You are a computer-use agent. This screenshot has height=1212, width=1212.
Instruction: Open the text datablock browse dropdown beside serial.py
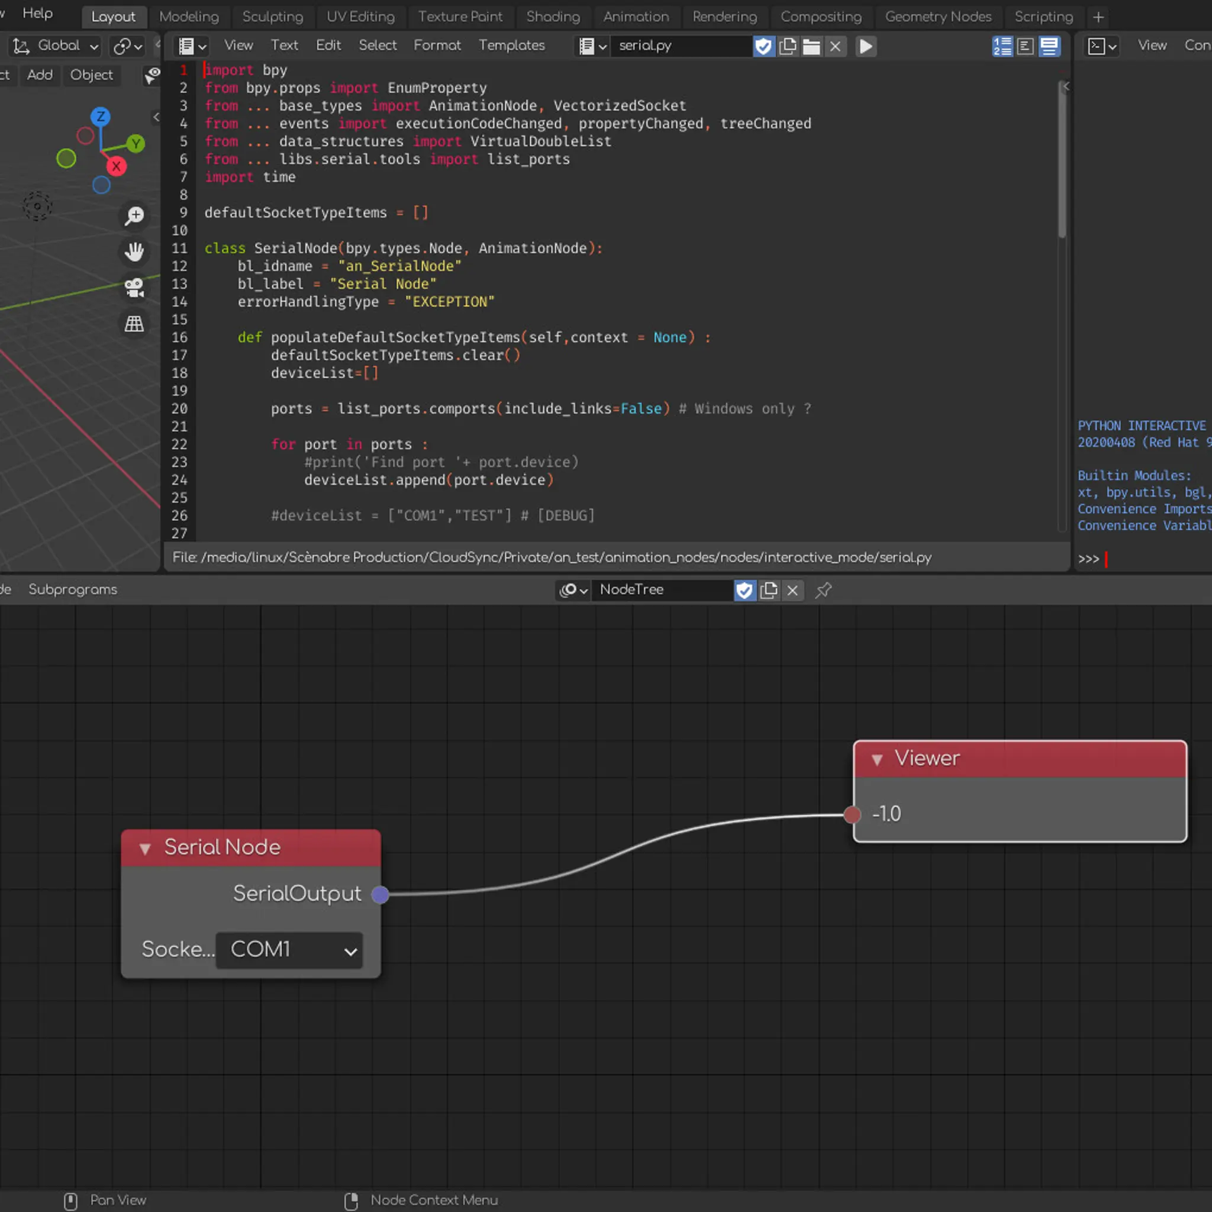tap(593, 46)
